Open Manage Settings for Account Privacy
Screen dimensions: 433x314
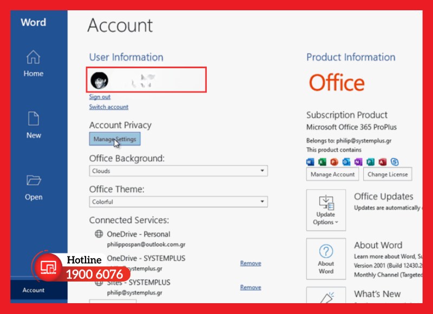point(115,139)
